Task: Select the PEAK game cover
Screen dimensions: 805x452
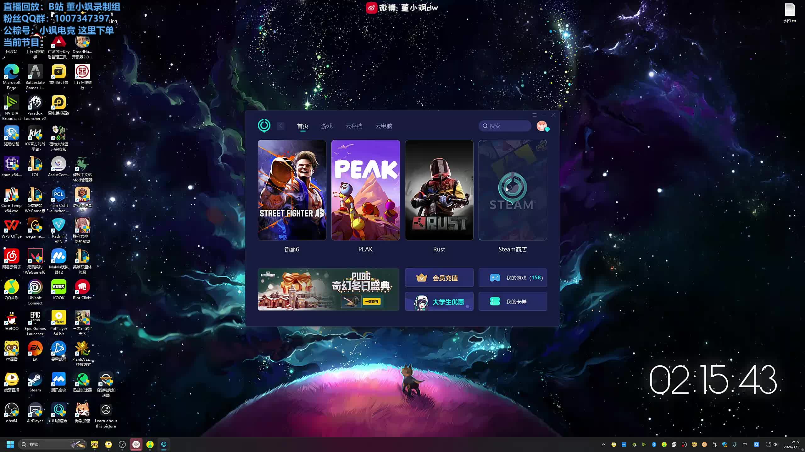Action: (365, 190)
